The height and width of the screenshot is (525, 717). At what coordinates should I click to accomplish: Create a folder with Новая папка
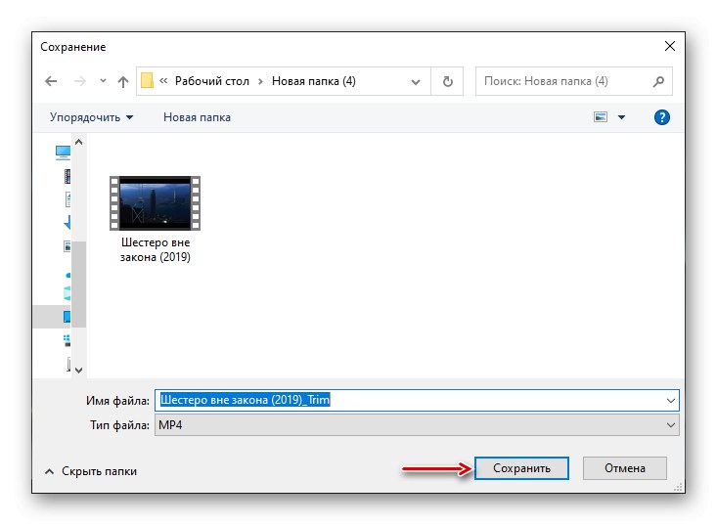point(197,117)
